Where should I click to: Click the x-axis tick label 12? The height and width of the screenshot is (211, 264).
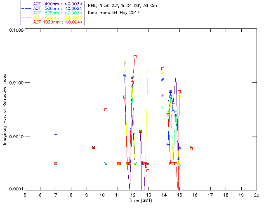(x=133, y=195)
